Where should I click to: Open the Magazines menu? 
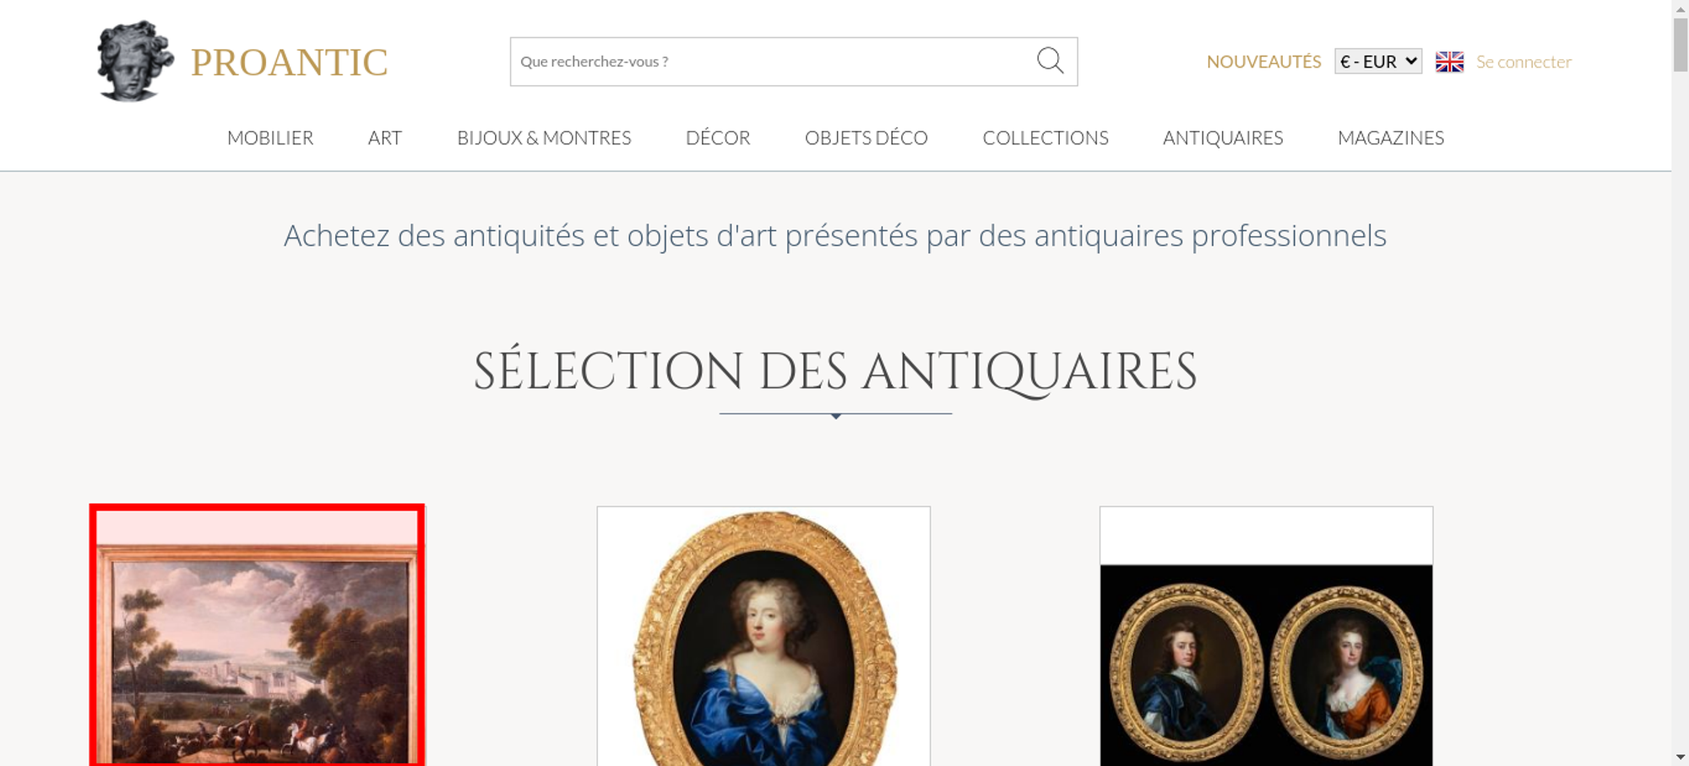click(1391, 138)
